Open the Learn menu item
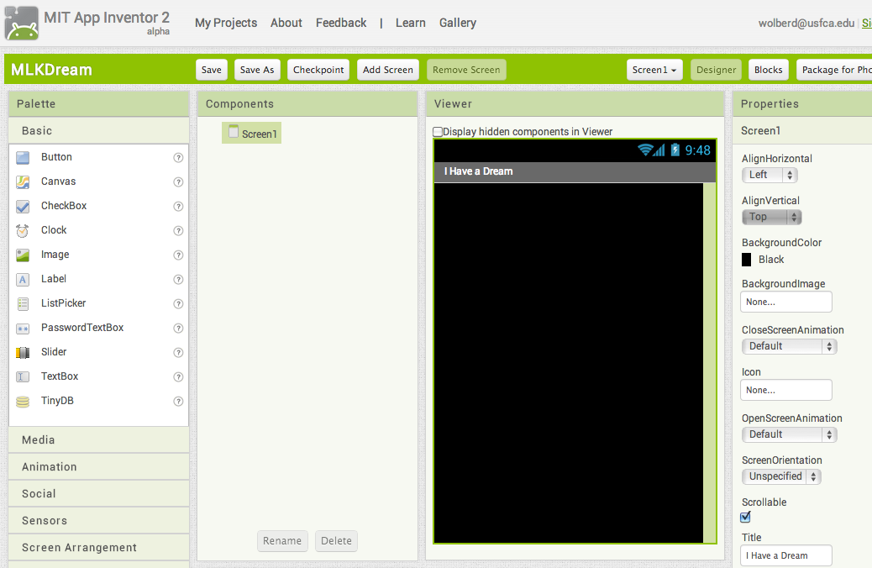 411,23
